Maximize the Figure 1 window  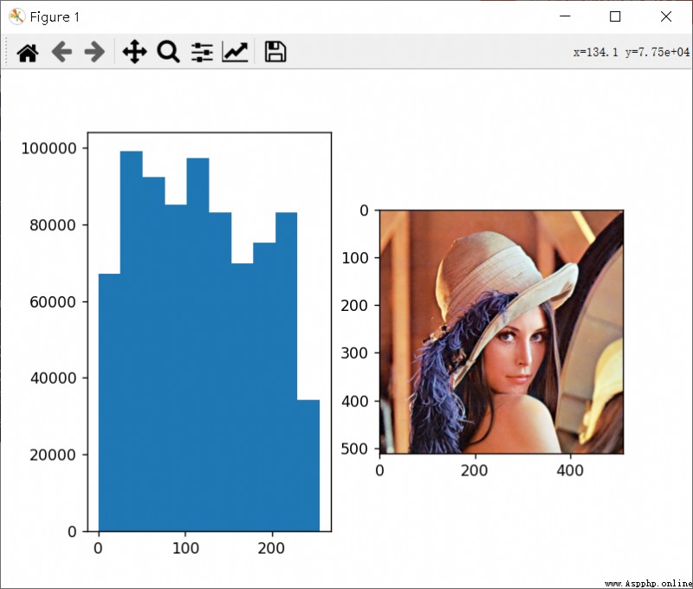pos(615,16)
